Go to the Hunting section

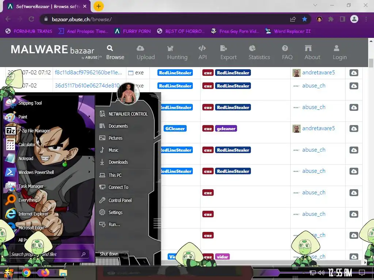click(x=177, y=52)
